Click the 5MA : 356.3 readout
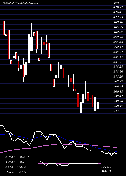 click(x=16, y=167)
